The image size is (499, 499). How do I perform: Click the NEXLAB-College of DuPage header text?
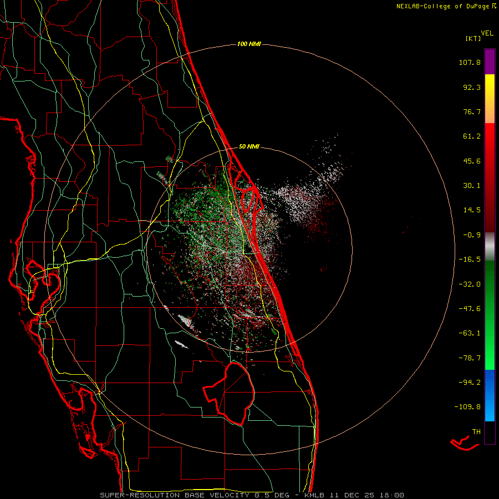tap(446, 6)
